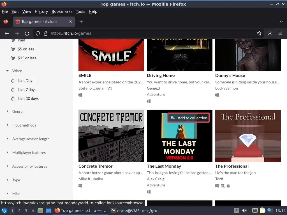Open the Edit menu

15,11
